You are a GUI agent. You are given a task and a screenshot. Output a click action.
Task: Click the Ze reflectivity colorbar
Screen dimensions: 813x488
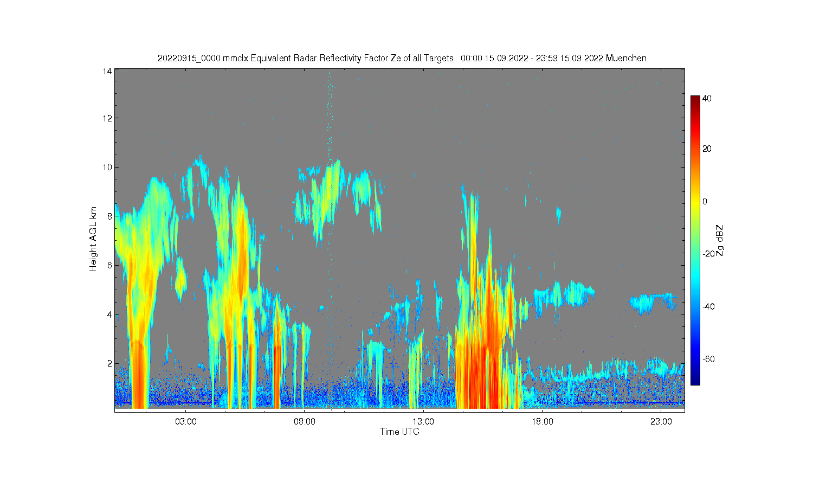pos(695,240)
